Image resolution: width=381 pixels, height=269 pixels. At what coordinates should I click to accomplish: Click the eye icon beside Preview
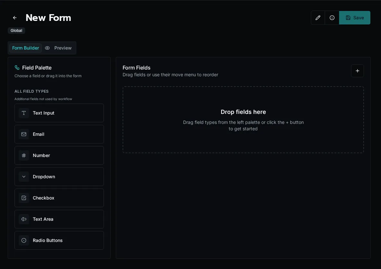point(47,48)
